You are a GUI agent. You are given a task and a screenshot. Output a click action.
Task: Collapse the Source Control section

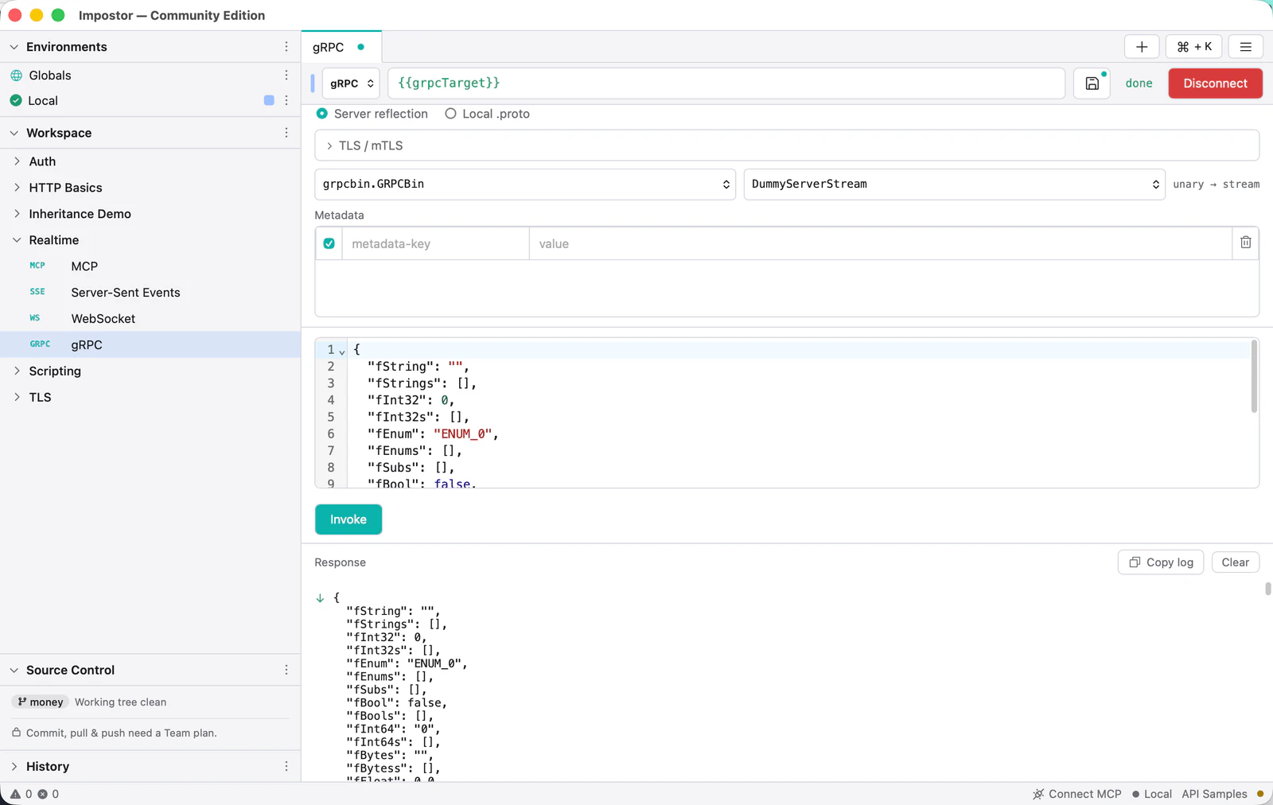[14, 670]
